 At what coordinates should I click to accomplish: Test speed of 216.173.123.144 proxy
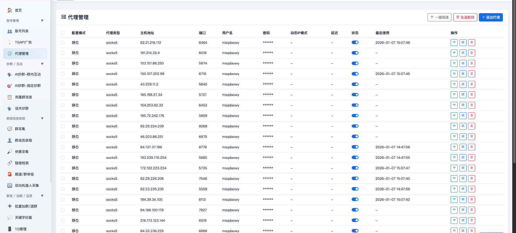coord(454,220)
